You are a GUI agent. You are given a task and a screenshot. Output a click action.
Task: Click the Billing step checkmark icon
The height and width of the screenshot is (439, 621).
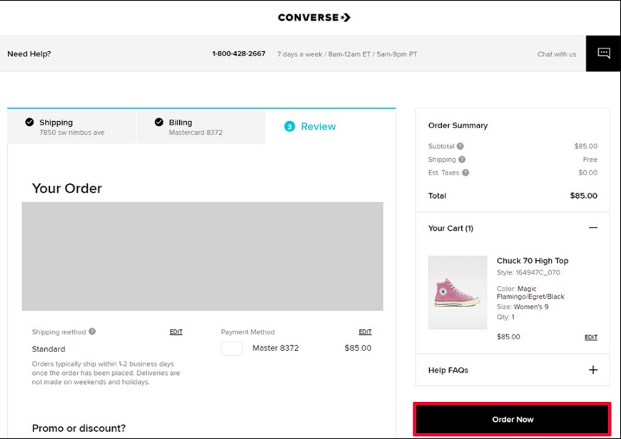pos(158,122)
